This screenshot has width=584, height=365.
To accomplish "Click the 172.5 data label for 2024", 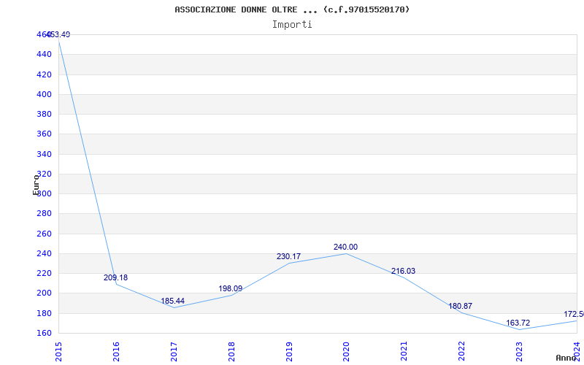I will [574, 315].
